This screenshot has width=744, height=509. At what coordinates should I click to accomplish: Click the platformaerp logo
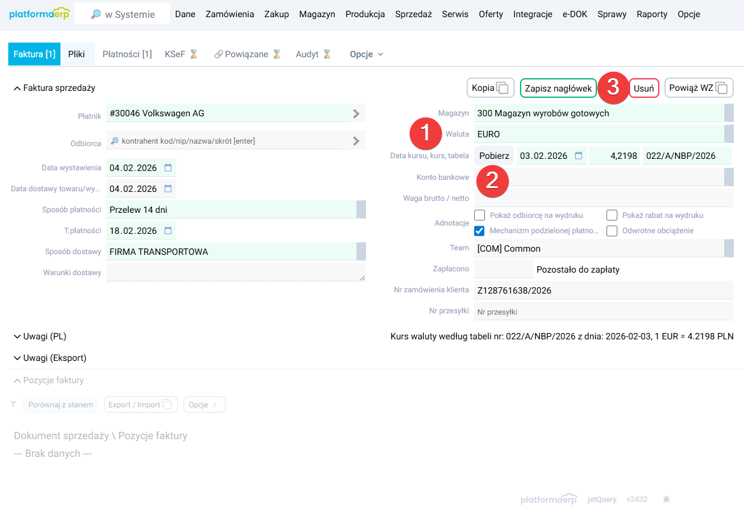[x=39, y=14]
